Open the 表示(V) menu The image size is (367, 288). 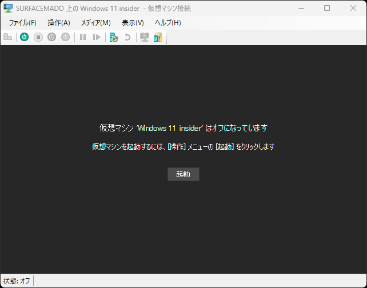133,23
